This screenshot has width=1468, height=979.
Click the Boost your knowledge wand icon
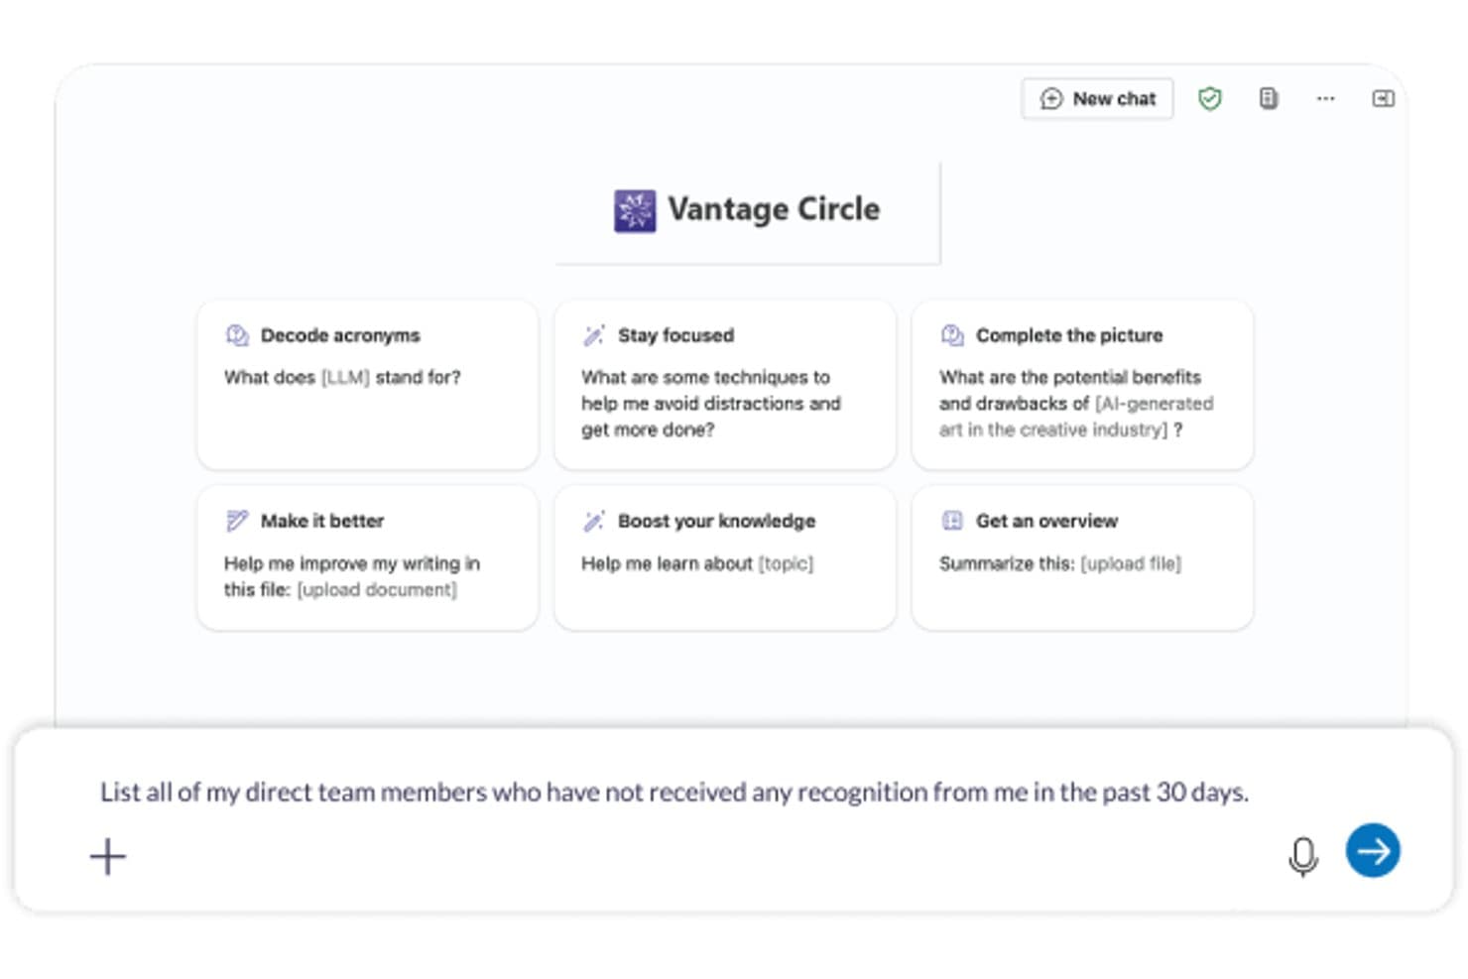point(594,521)
